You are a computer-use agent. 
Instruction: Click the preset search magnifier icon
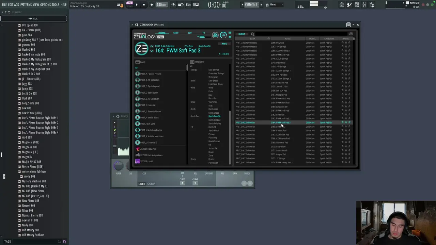pyautogui.click(x=252, y=34)
